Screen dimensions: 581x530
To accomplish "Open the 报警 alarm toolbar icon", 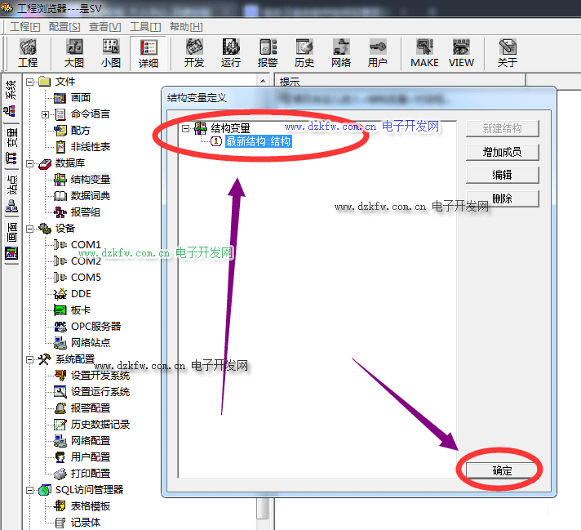I will pos(268,53).
